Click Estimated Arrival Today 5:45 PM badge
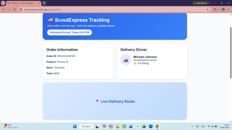 coord(69,32)
